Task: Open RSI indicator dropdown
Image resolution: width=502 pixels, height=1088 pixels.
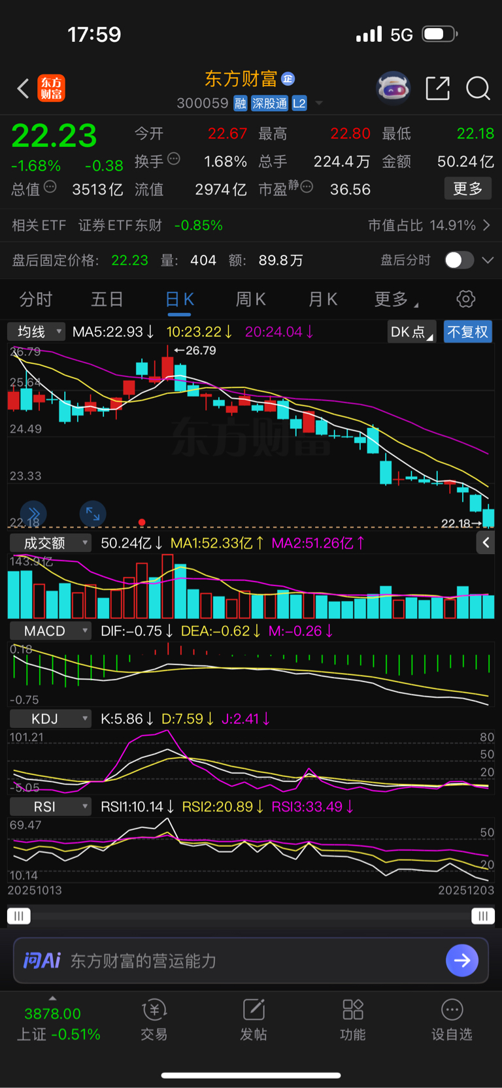Action: pos(50,807)
